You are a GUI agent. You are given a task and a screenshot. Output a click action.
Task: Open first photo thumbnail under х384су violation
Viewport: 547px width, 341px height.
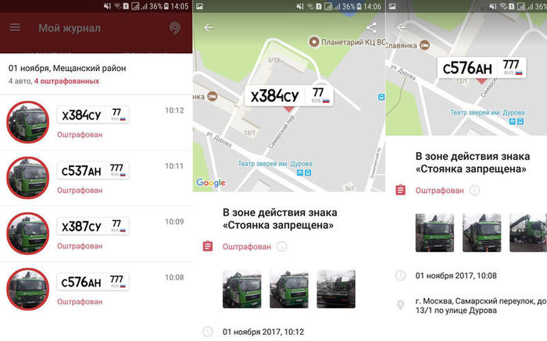[x=241, y=289]
